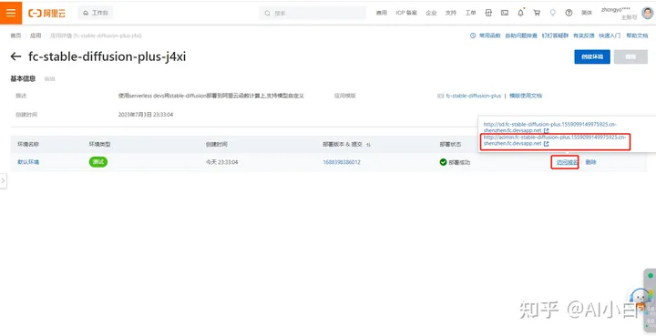The width and height of the screenshot is (656, 336).
Task: Open the 钉钉答疑群 link
Action: click(x=555, y=36)
